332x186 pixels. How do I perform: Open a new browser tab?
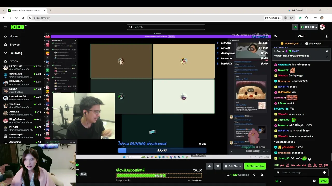[x=50, y=10]
